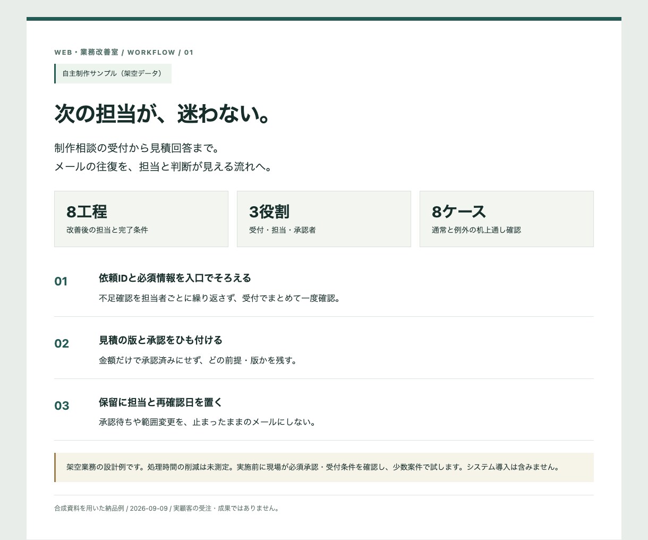Click the step number 01

click(x=61, y=282)
